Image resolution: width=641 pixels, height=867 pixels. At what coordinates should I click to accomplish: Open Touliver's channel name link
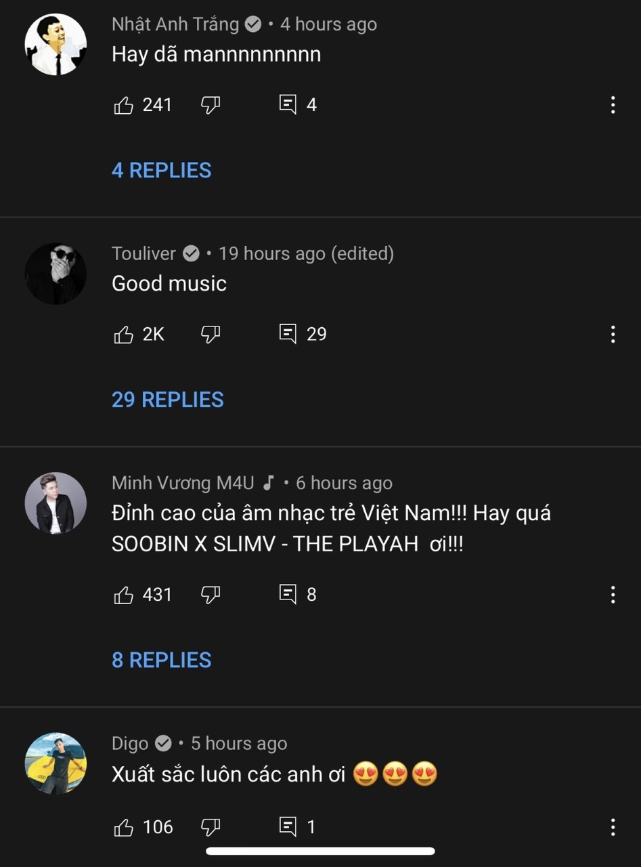pos(143,253)
